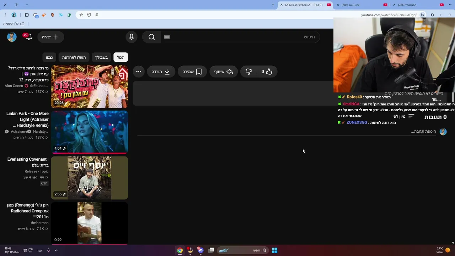Click chat username Rofos40

tap(354, 97)
